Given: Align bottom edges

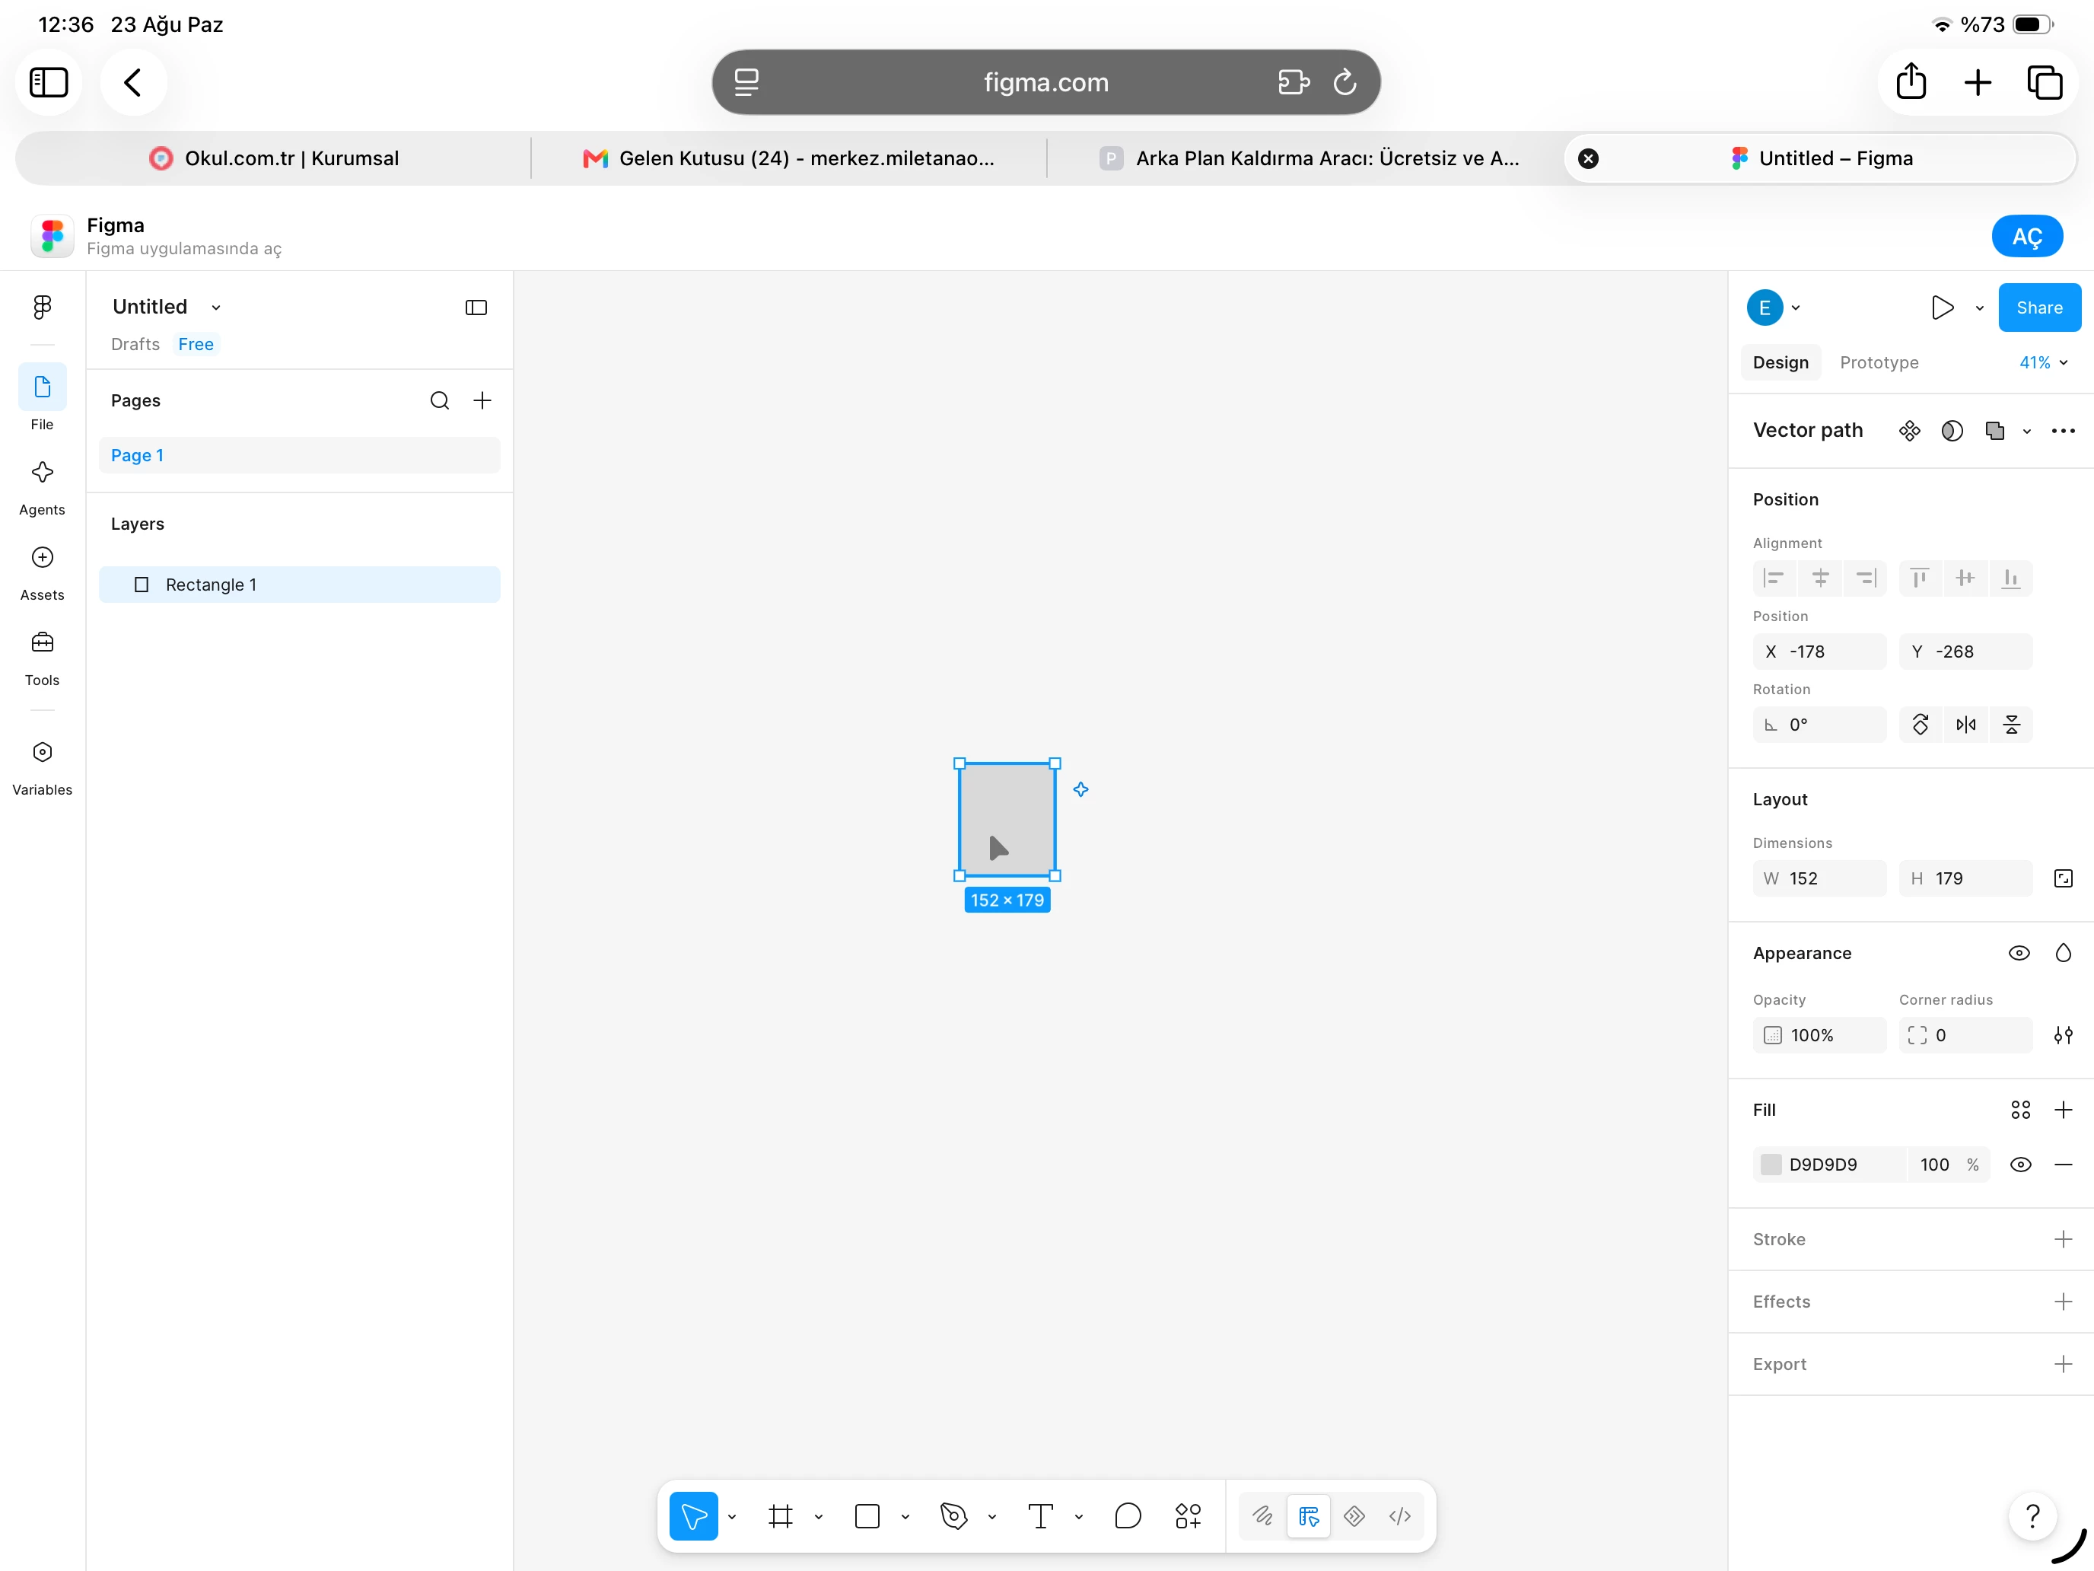Looking at the screenshot, I should point(2011,578).
